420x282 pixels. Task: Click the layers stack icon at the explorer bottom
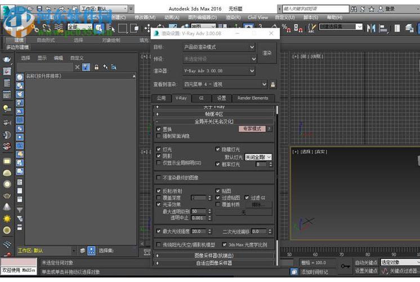(x=83, y=250)
